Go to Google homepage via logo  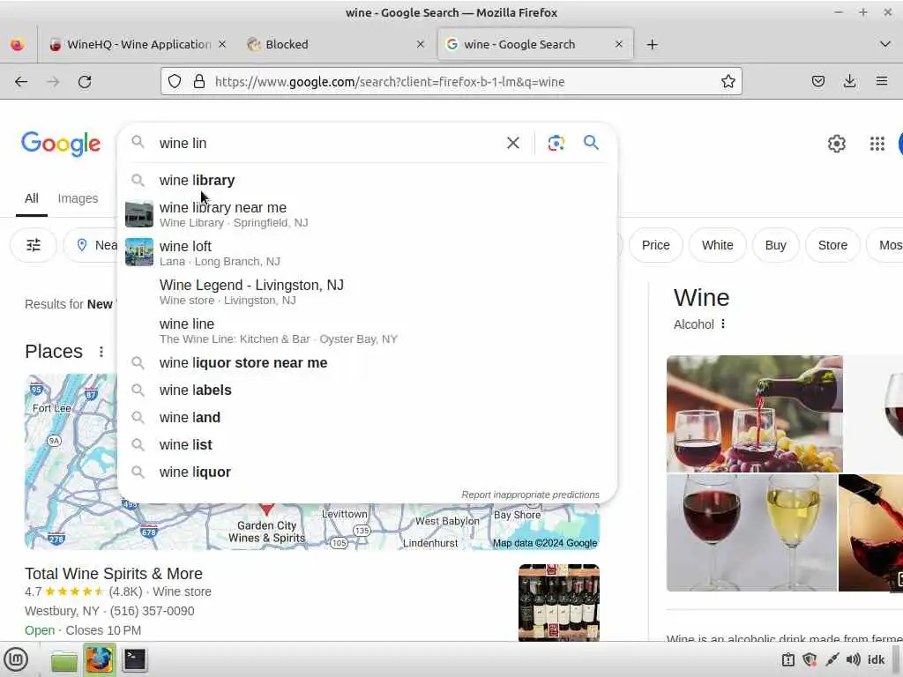[x=61, y=144]
